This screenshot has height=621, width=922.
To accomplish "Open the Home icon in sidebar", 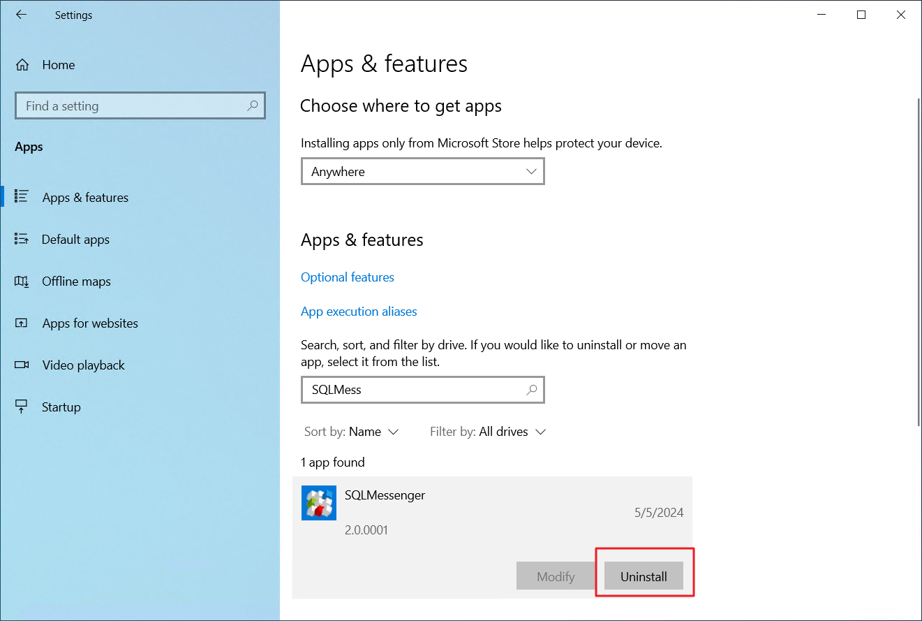I will [x=22, y=65].
